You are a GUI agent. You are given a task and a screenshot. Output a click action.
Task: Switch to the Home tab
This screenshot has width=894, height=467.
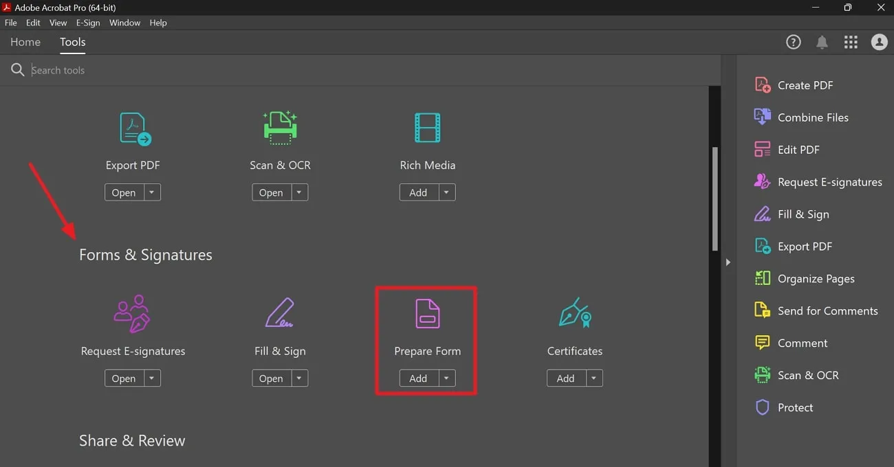click(x=25, y=42)
